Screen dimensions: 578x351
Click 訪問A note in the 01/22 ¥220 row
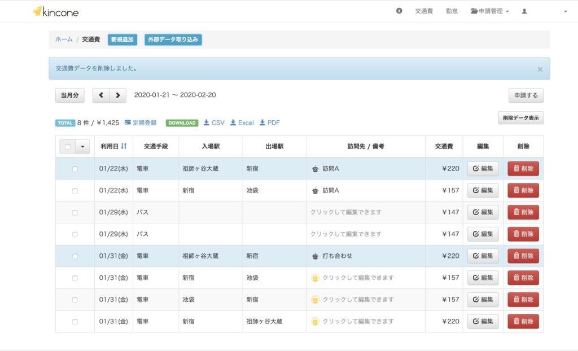click(x=331, y=169)
